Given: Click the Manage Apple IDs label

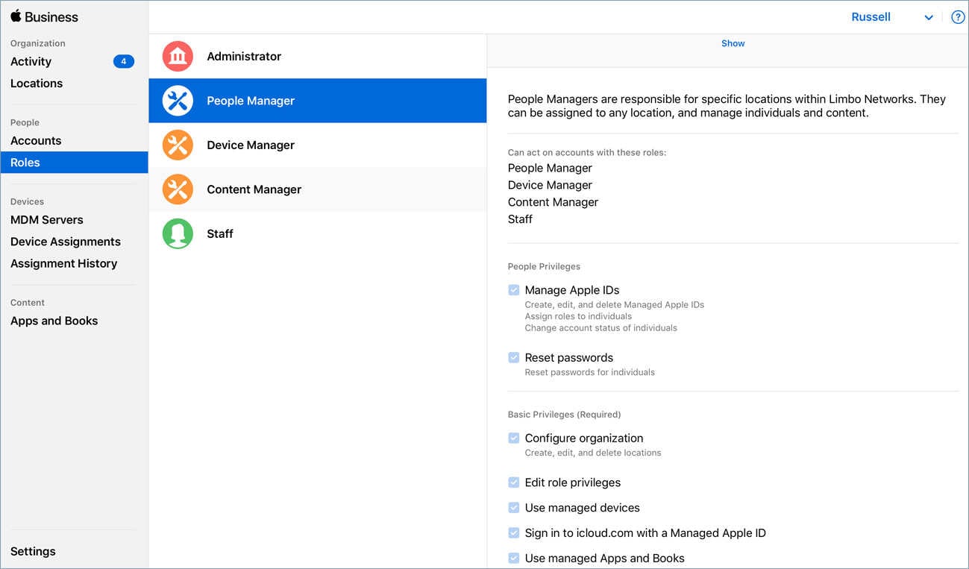Looking at the screenshot, I should (572, 290).
